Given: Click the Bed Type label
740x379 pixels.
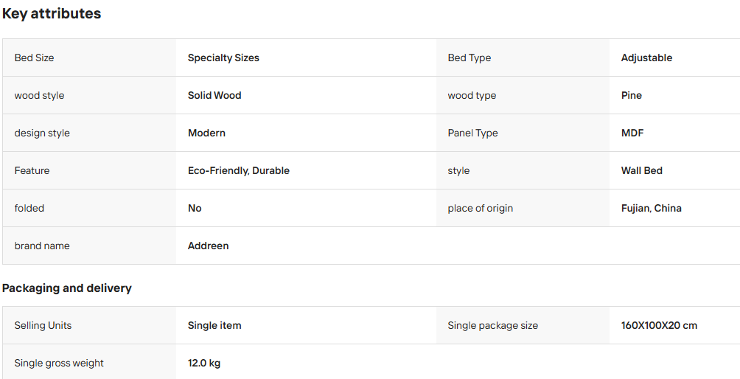Looking at the screenshot, I should tap(469, 58).
